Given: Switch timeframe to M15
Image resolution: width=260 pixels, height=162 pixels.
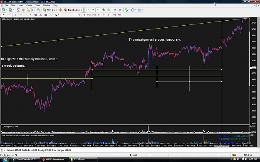Looking at the screenshot, I should coord(89,15).
